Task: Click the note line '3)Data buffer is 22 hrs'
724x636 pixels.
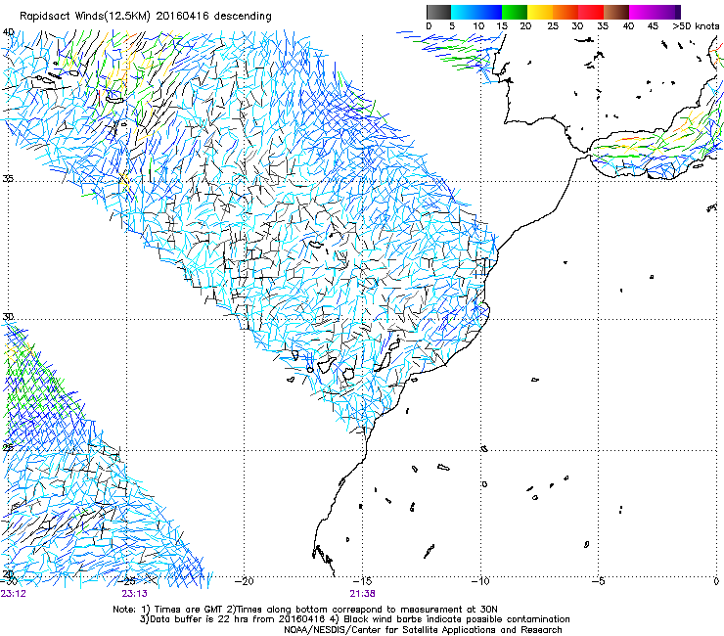Action: [354, 619]
